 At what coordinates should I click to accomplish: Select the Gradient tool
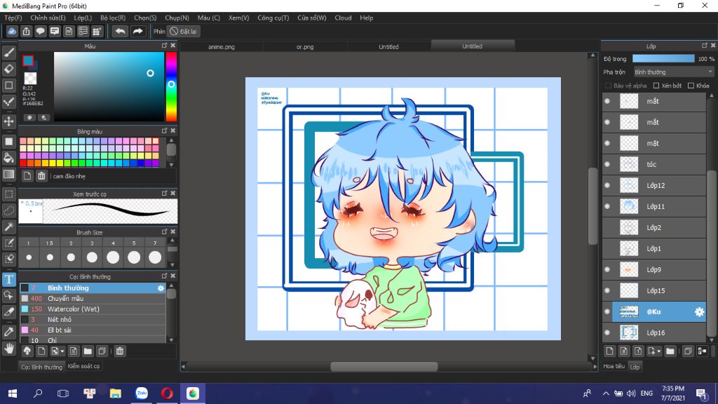pos(8,174)
